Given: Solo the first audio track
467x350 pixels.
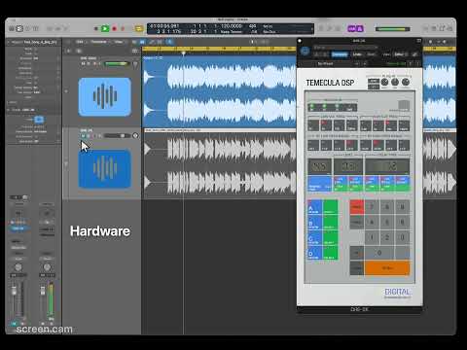Looking at the screenshot, I should pyautogui.click(x=89, y=64).
